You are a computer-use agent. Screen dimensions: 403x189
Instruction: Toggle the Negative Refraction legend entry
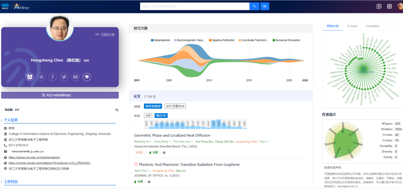222,40
